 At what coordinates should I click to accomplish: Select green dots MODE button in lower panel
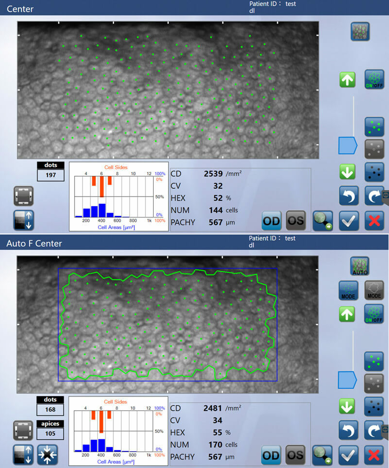348,290
